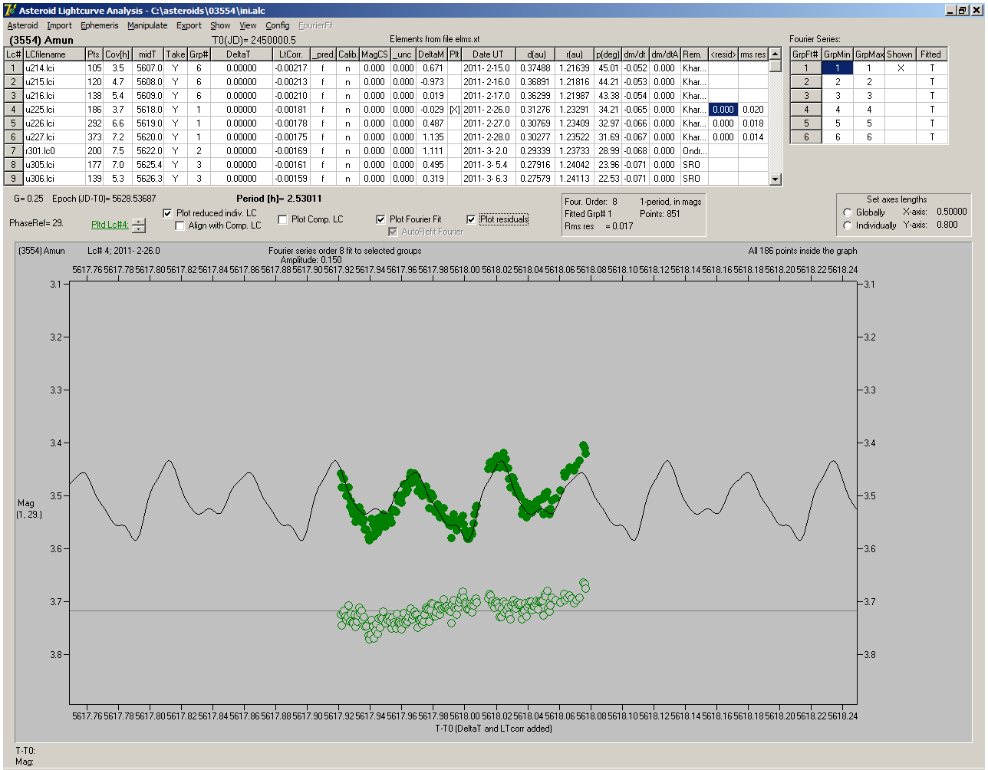Click Fourier series group button 1
The width and height of the screenshot is (988, 770).
(806, 68)
